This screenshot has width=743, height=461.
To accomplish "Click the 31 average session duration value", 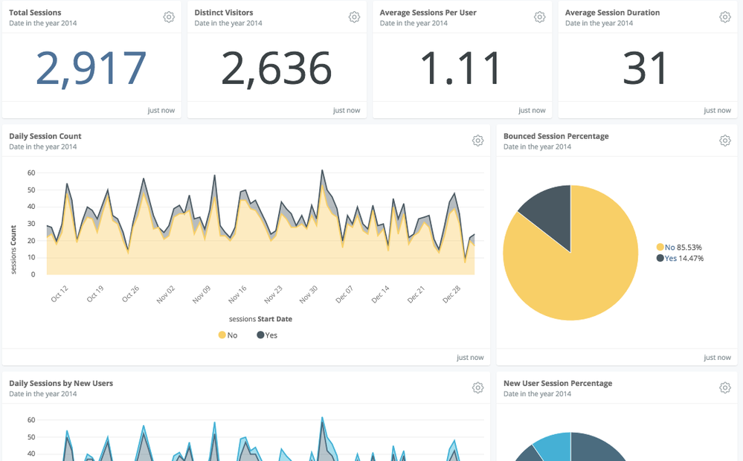I will [x=645, y=69].
